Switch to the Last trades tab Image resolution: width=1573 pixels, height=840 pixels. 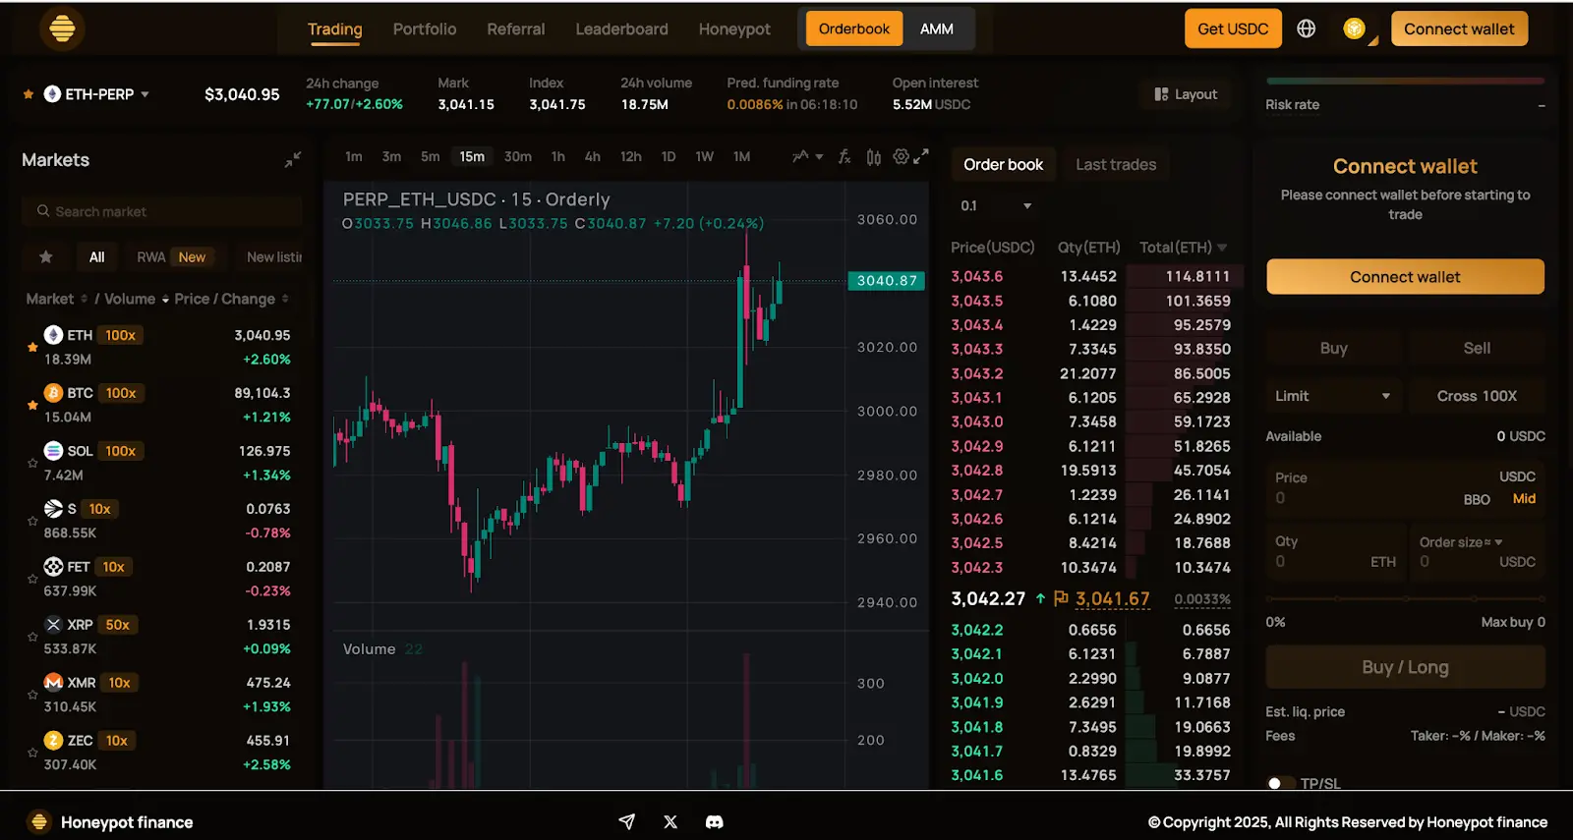(1115, 165)
